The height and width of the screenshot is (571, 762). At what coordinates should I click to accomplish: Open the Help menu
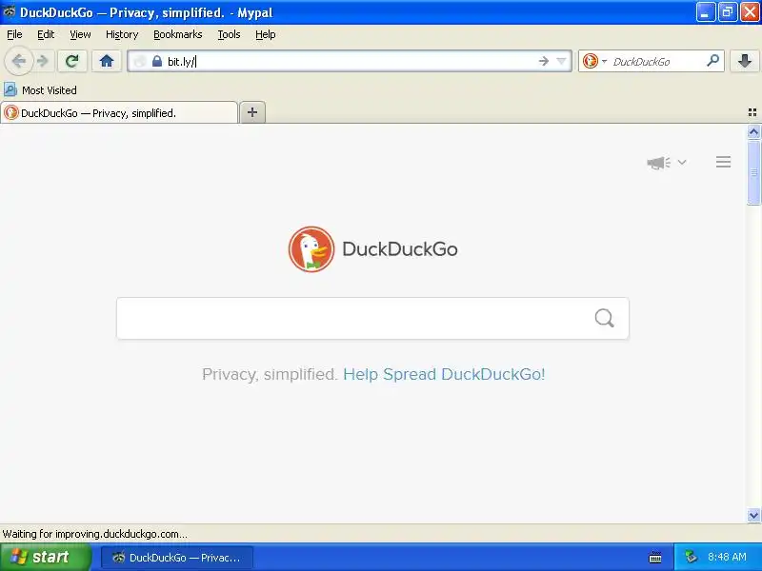(x=266, y=34)
